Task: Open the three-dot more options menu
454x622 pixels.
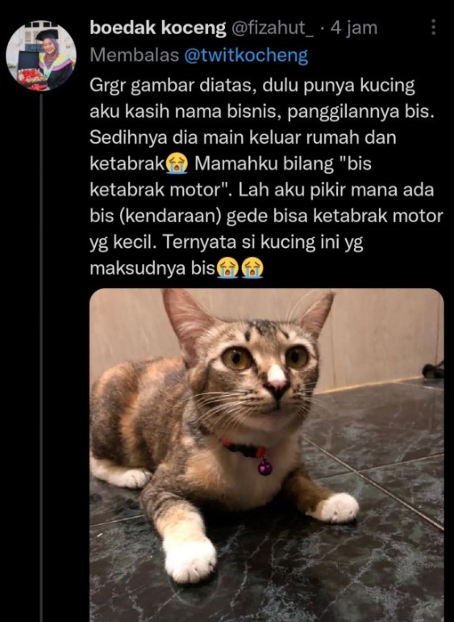Action: click(433, 27)
